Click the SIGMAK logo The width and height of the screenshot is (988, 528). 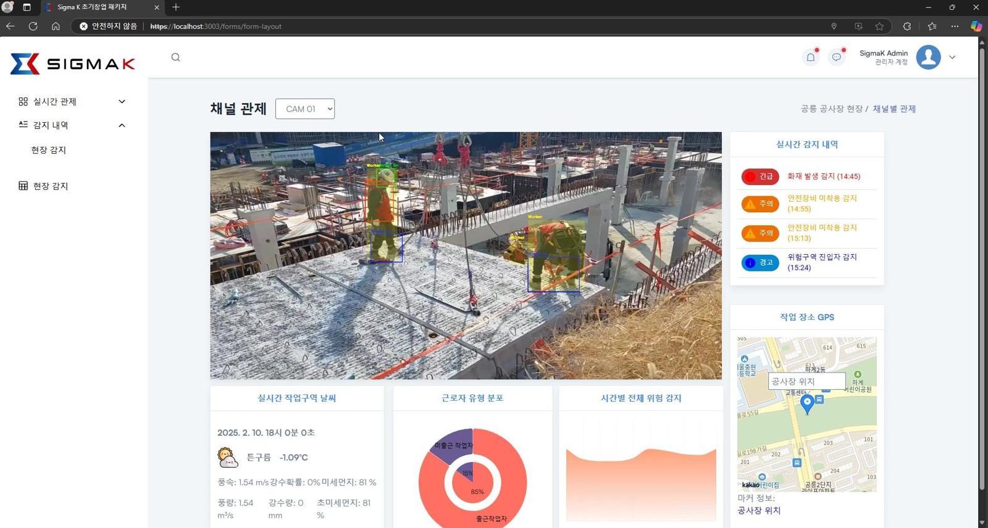coord(73,64)
